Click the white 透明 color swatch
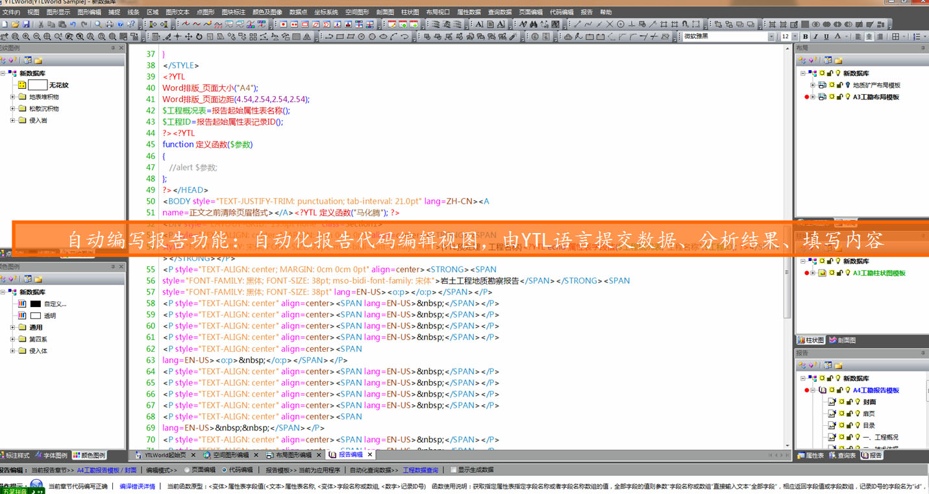 tap(35, 315)
